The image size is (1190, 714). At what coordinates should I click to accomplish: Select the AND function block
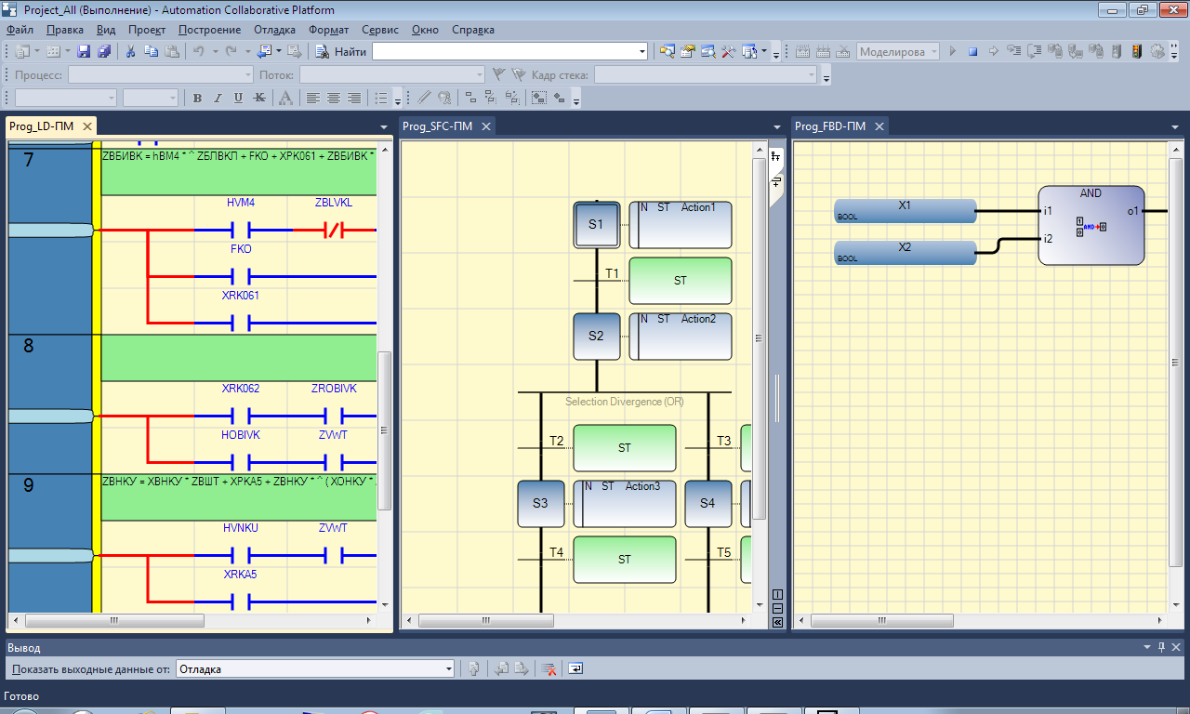1091,225
